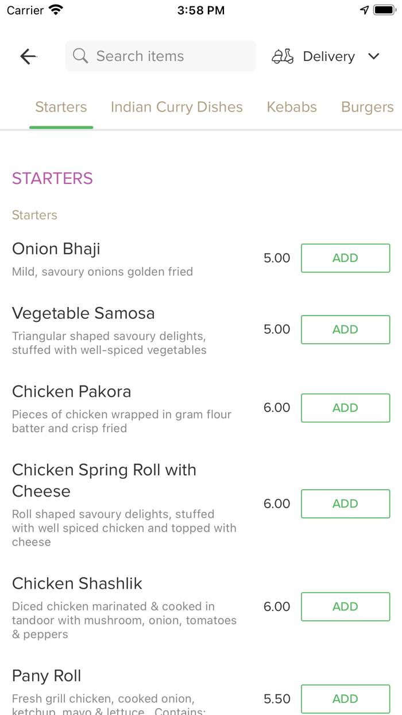Viewport: 402px width, 715px height.
Task: Add Chicken Pakora to the basket
Action: (345, 408)
